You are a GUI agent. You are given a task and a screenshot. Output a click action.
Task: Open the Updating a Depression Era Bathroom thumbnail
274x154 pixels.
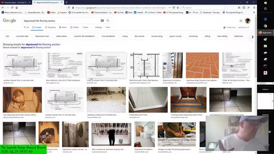pyautogui.click(x=106, y=100)
